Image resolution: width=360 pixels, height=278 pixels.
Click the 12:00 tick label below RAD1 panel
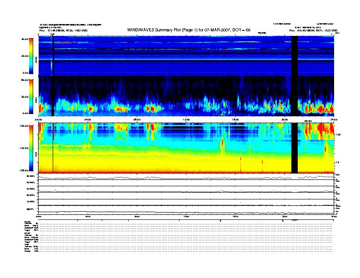(x=186, y=119)
